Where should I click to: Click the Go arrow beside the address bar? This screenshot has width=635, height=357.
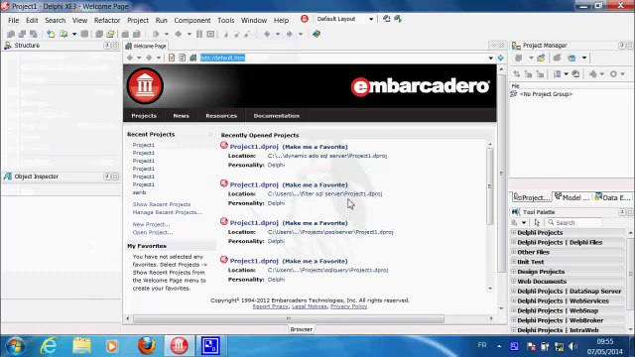click(501, 58)
